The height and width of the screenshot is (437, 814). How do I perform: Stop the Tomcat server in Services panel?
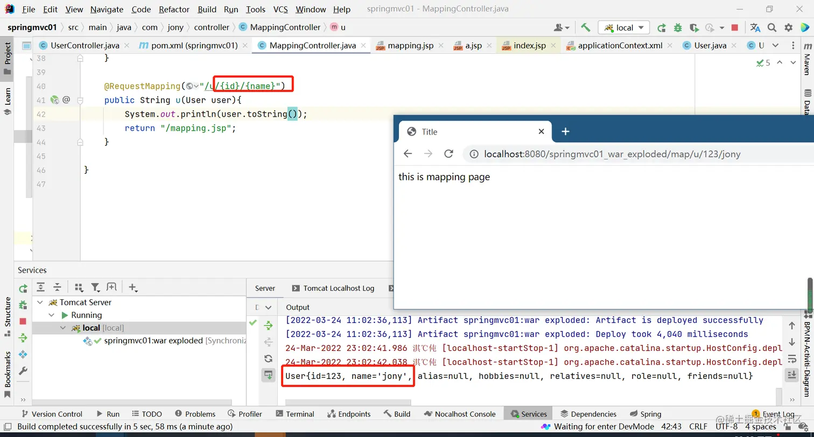23,321
